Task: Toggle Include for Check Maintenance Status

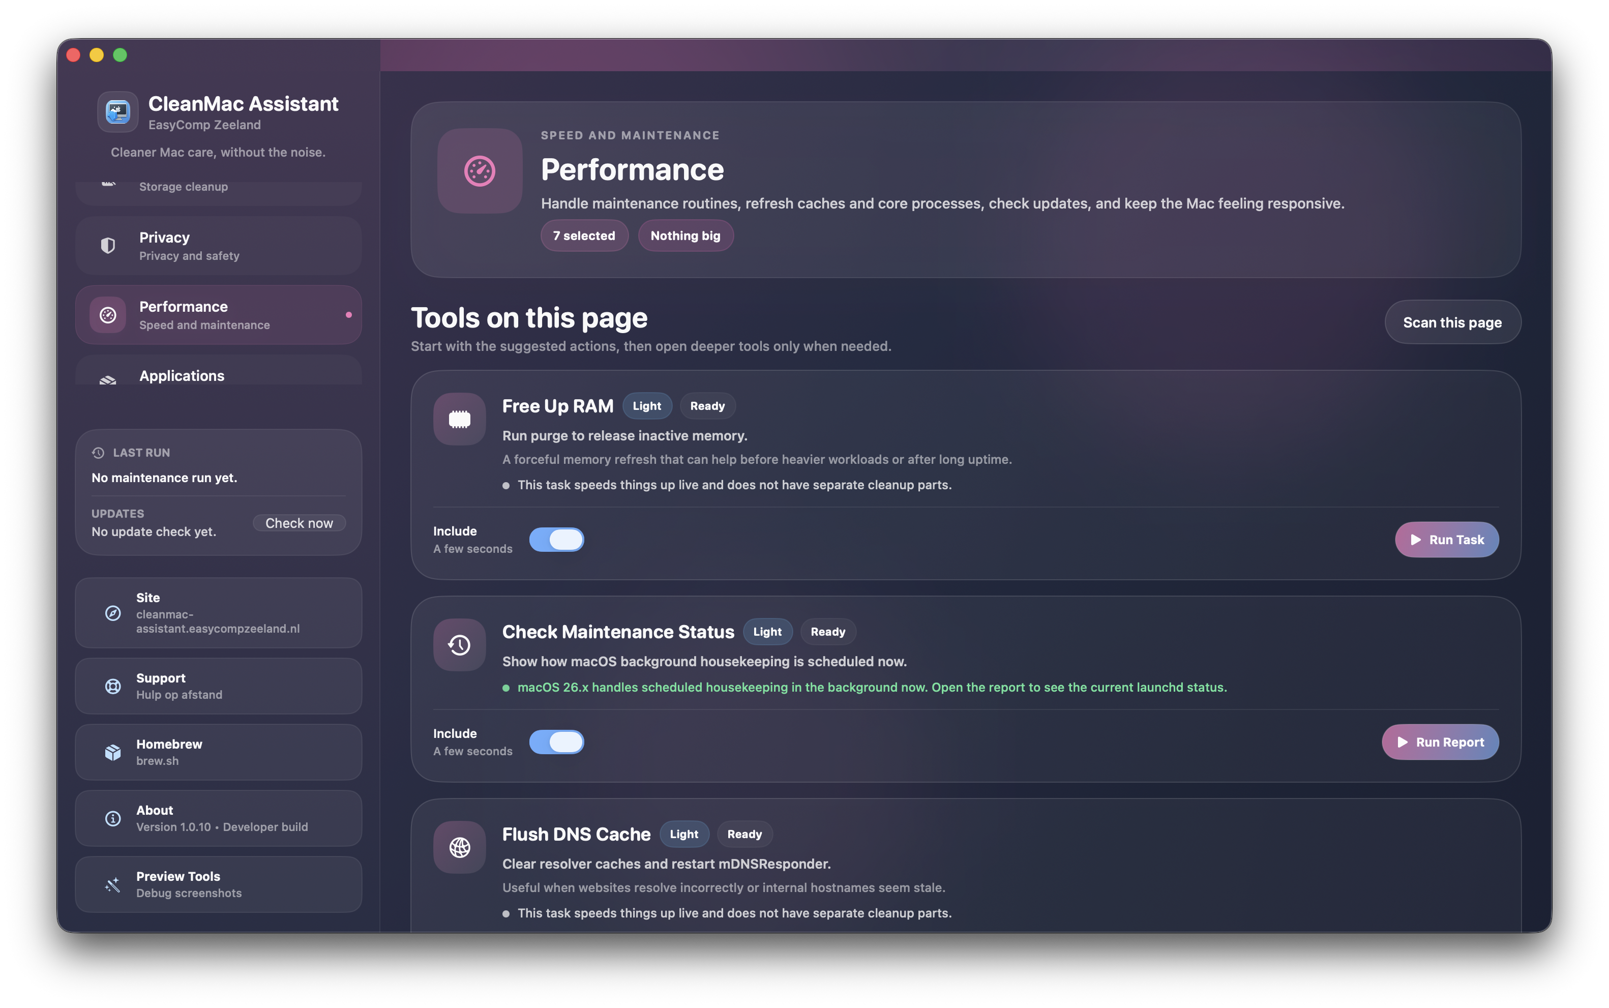Action: coord(558,742)
